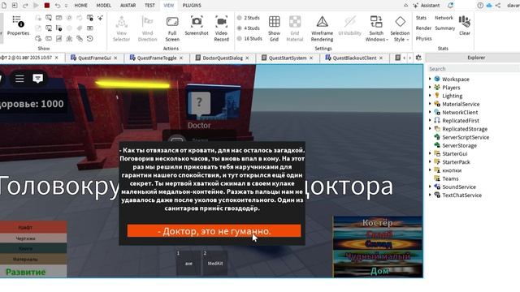Click the Workspace globe icon

[x=437, y=79]
